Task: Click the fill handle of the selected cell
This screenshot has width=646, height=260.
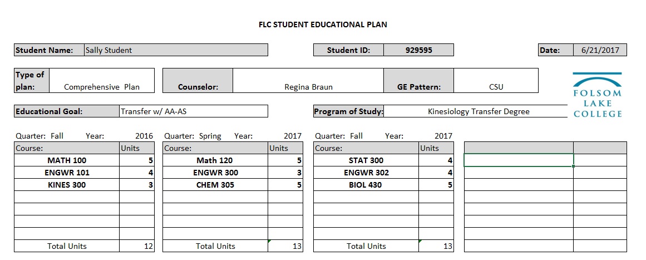Action: [574, 166]
